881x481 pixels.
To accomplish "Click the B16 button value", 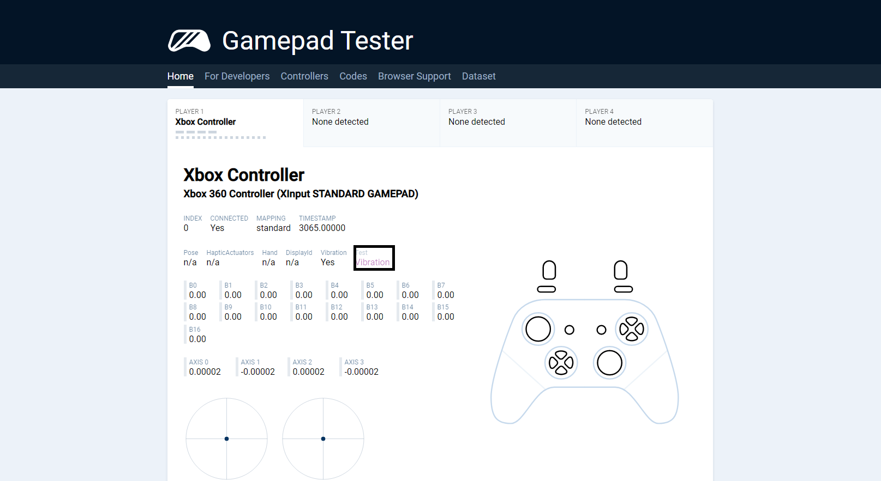I will click(197, 339).
